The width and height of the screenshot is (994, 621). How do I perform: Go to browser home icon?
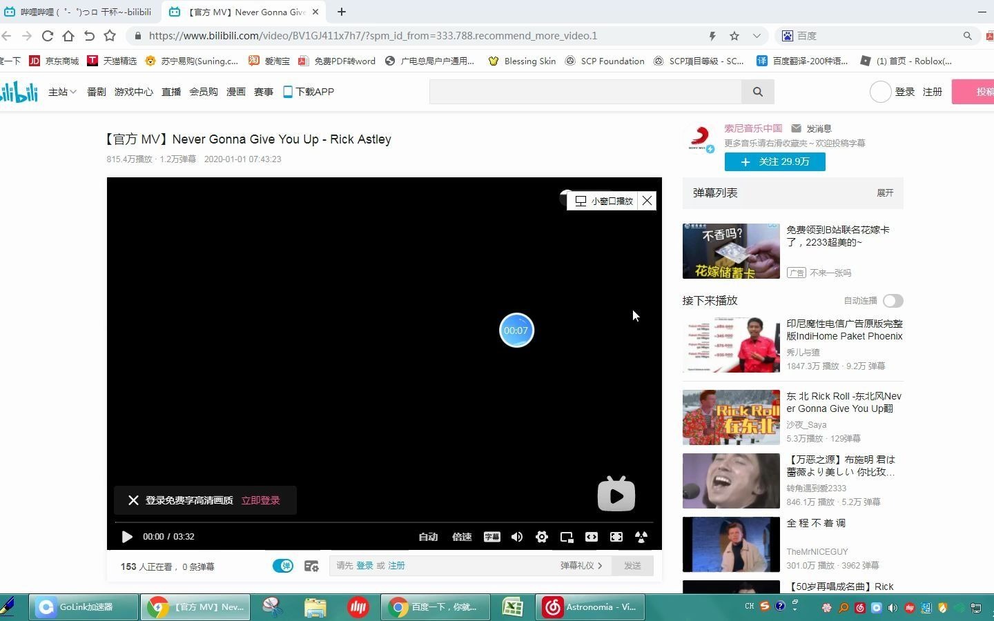point(68,36)
